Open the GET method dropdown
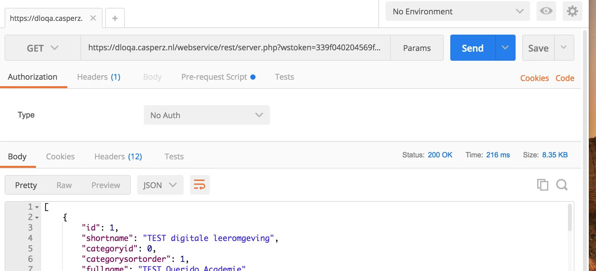 [42, 48]
